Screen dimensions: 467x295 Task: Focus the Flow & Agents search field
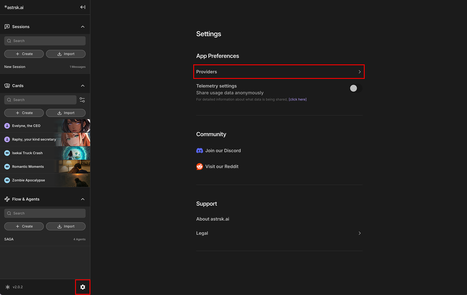pyautogui.click(x=45, y=213)
